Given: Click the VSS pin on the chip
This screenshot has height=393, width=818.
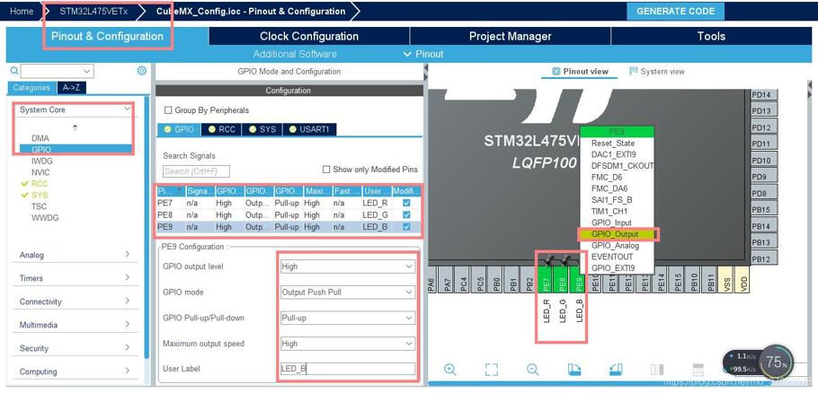Looking at the screenshot, I should click(x=725, y=280).
